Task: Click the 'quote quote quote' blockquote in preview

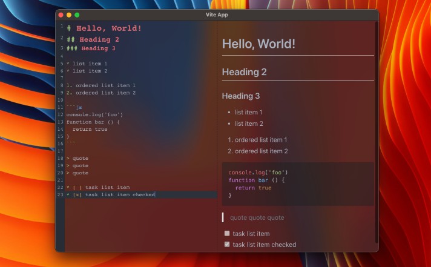Action: pyautogui.click(x=257, y=217)
